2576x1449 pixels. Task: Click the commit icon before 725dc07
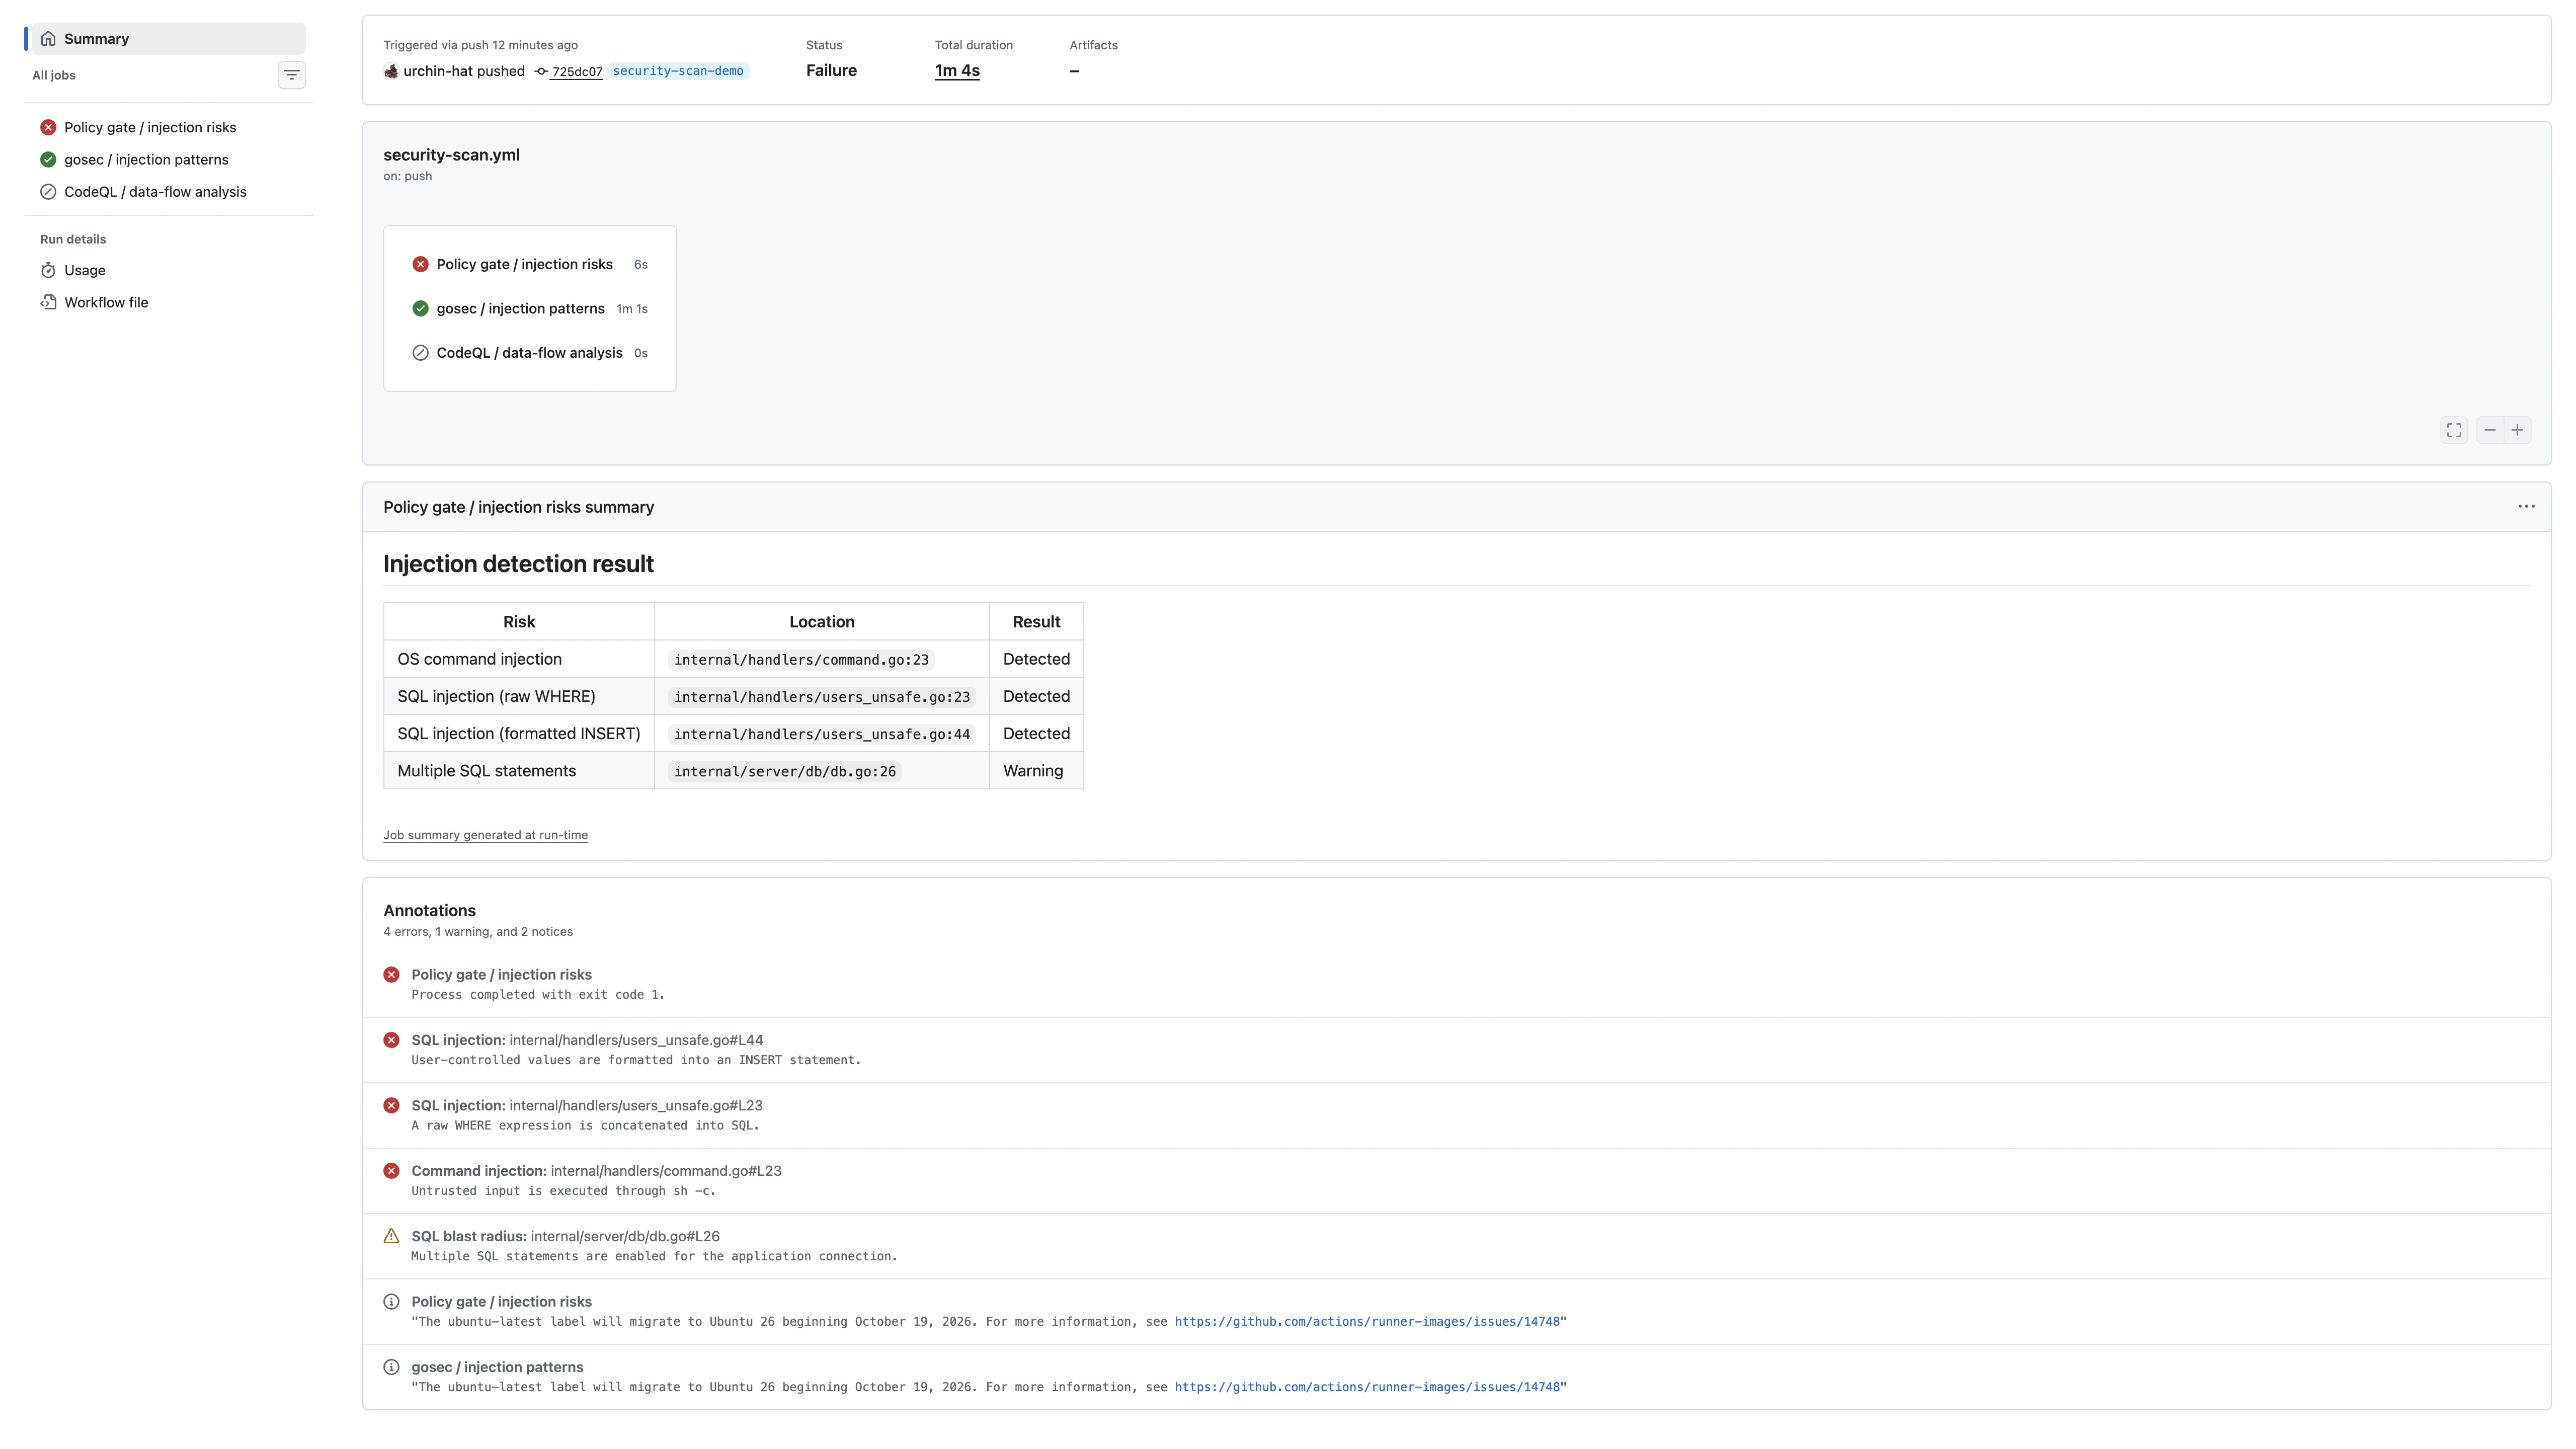tap(541, 71)
